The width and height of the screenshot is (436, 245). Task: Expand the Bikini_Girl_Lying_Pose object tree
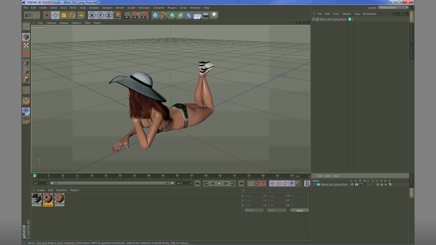coord(313,19)
